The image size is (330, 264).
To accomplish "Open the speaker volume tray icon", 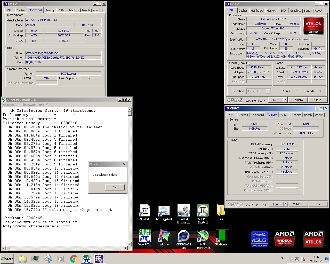I will point(291,259).
